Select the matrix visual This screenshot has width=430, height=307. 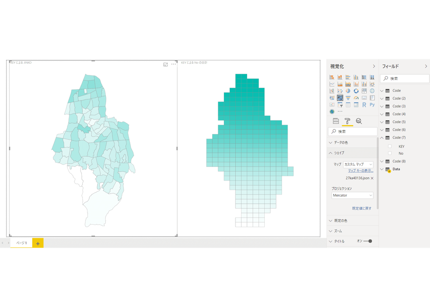[356, 105]
